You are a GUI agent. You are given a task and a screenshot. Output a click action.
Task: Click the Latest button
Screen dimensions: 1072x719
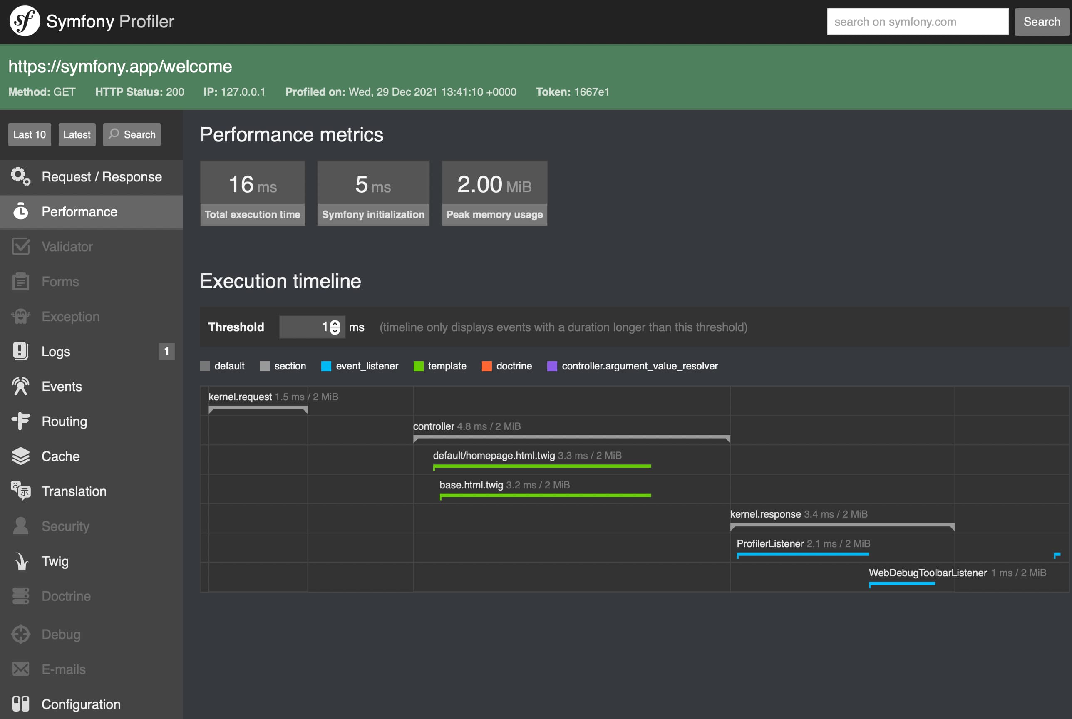click(x=76, y=134)
